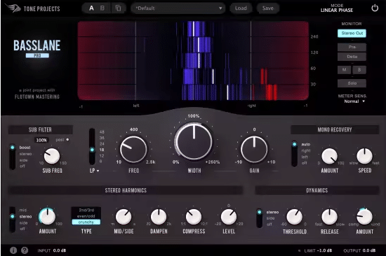This screenshot has height=256, width=386.
Task: Click the Dampen knob
Action: [x=159, y=217]
